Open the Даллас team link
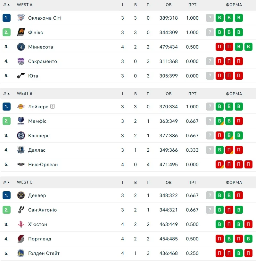Screen dimensions: 256x261 (x=37, y=150)
